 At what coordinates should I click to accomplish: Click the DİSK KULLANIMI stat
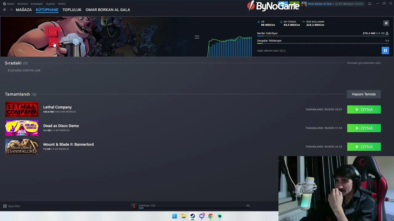coord(313,23)
